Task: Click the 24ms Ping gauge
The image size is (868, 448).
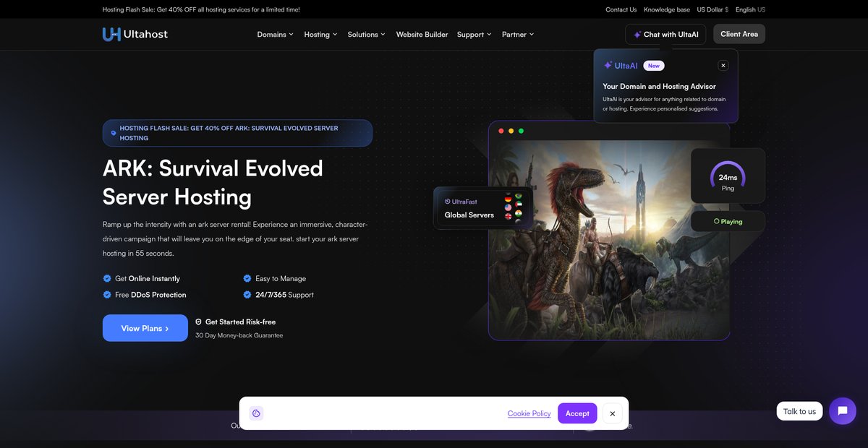Action: [x=728, y=176]
